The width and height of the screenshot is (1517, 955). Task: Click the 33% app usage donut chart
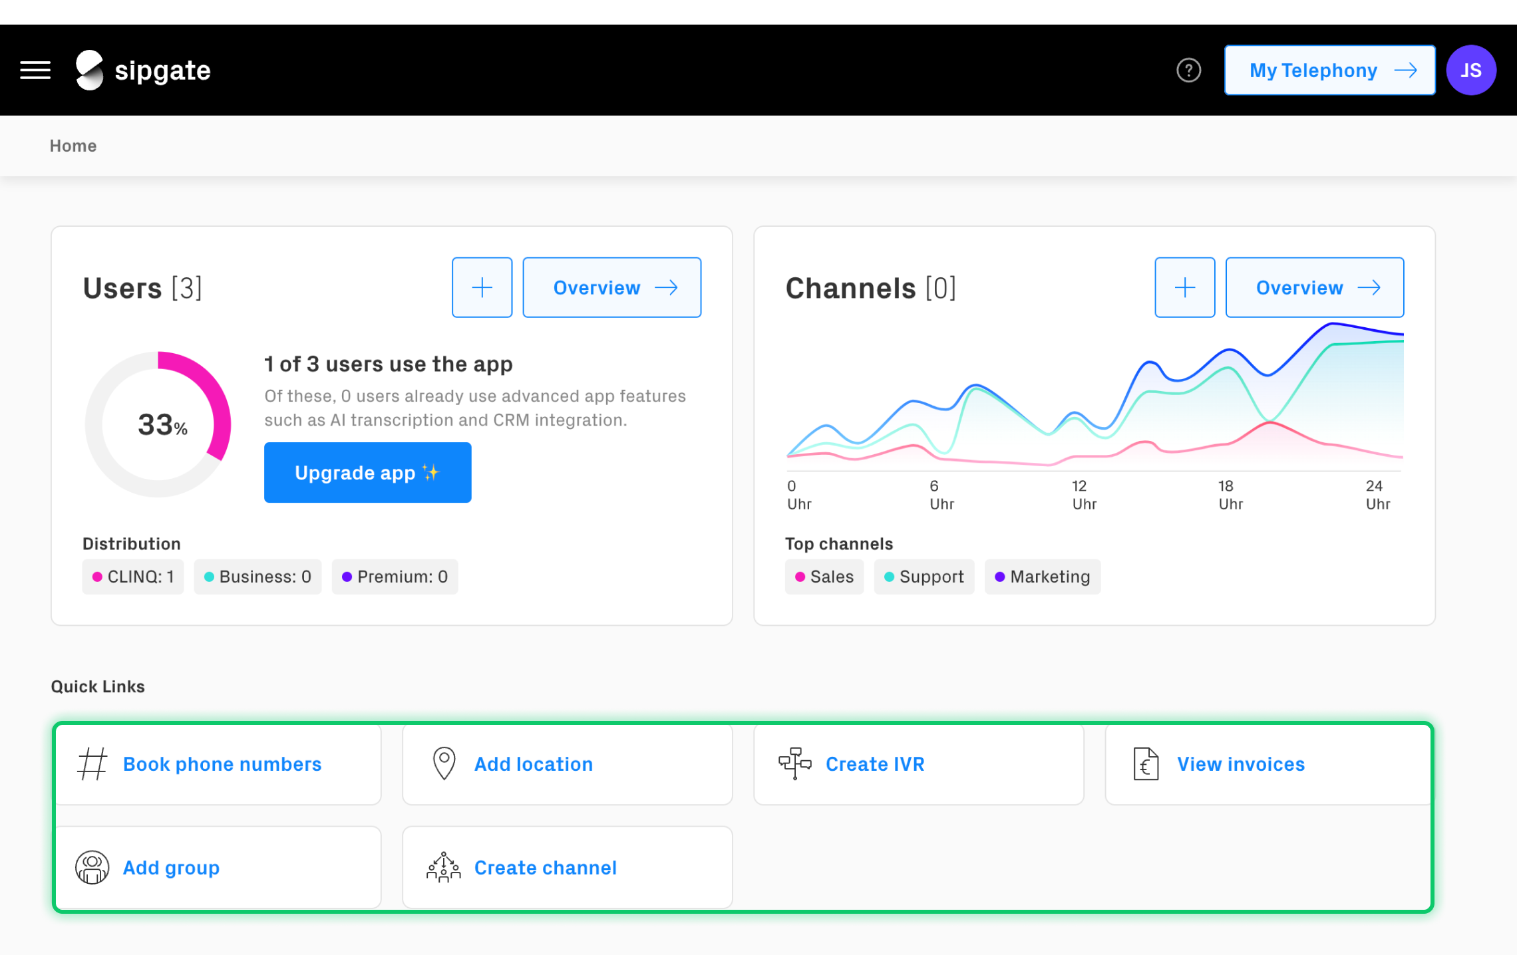click(x=158, y=424)
